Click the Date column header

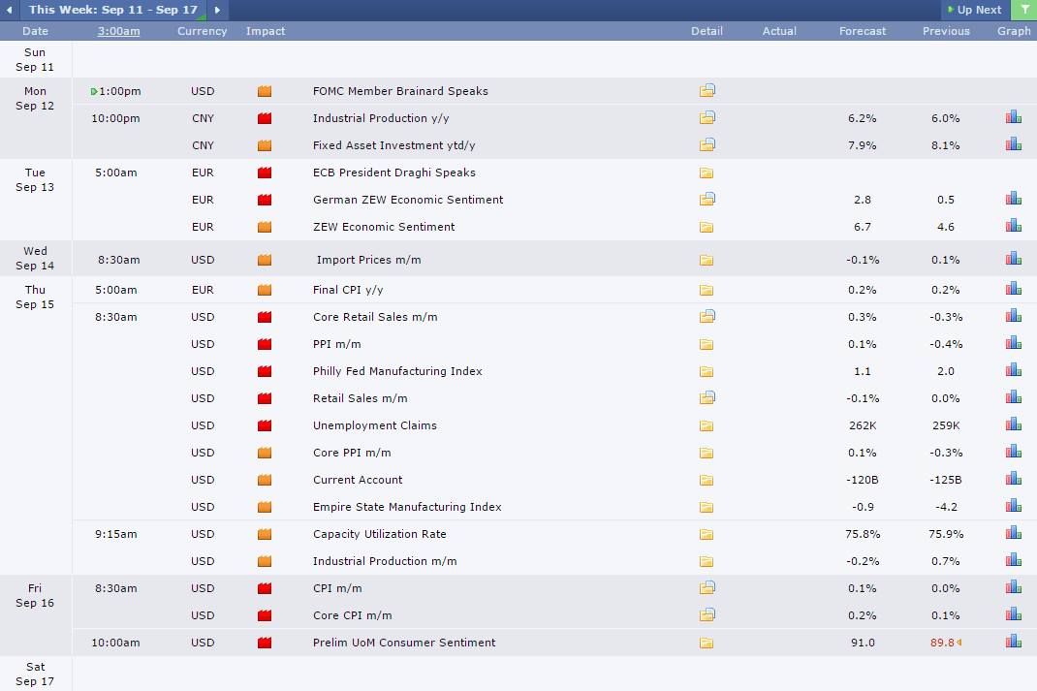click(35, 31)
